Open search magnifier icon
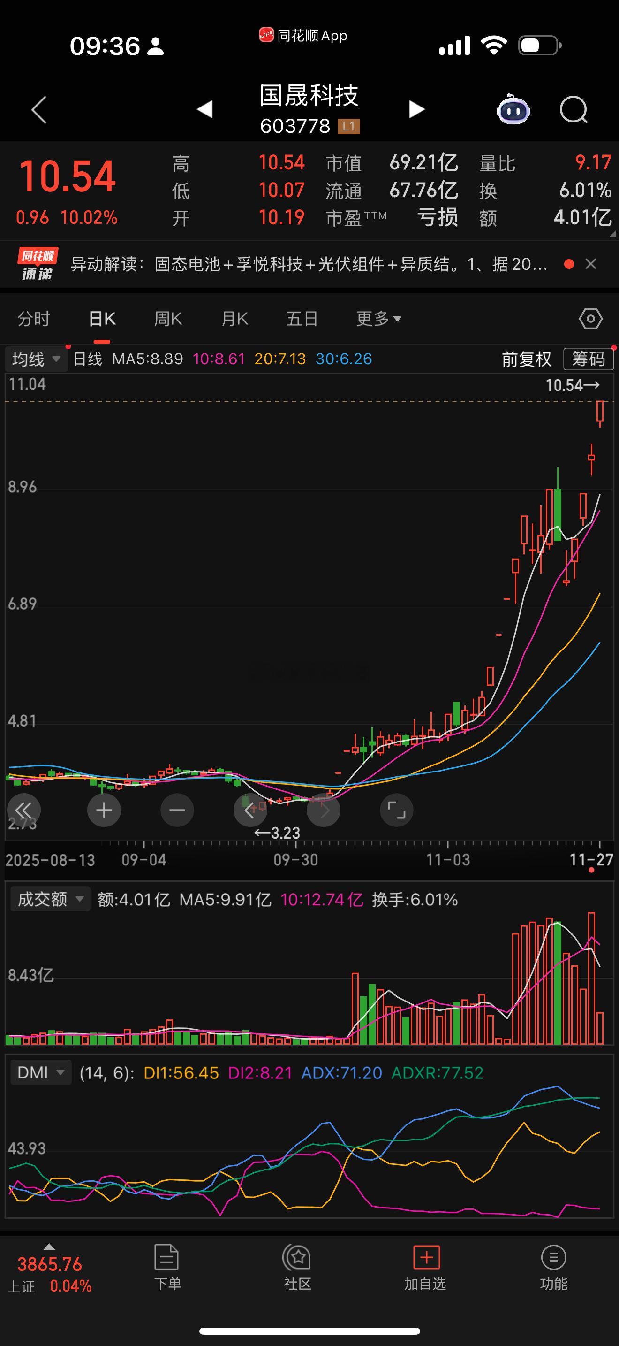This screenshot has width=619, height=1346. coord(574,110)
